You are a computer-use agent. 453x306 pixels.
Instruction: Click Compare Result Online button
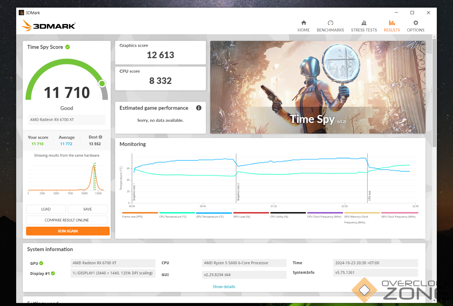pos(67,220)
